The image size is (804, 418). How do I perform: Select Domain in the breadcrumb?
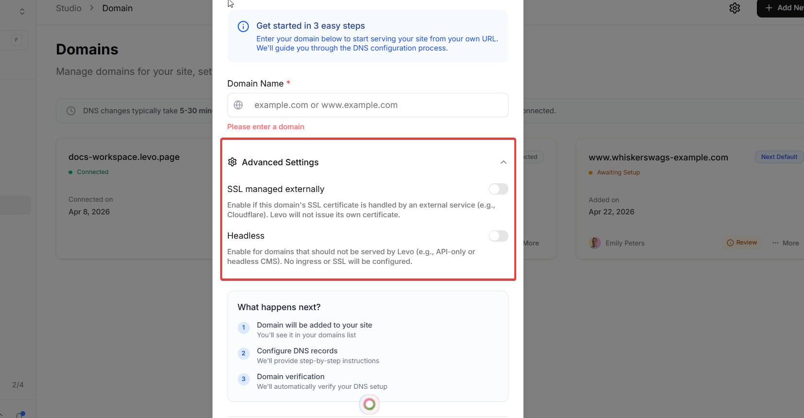(x=117, y=8)
